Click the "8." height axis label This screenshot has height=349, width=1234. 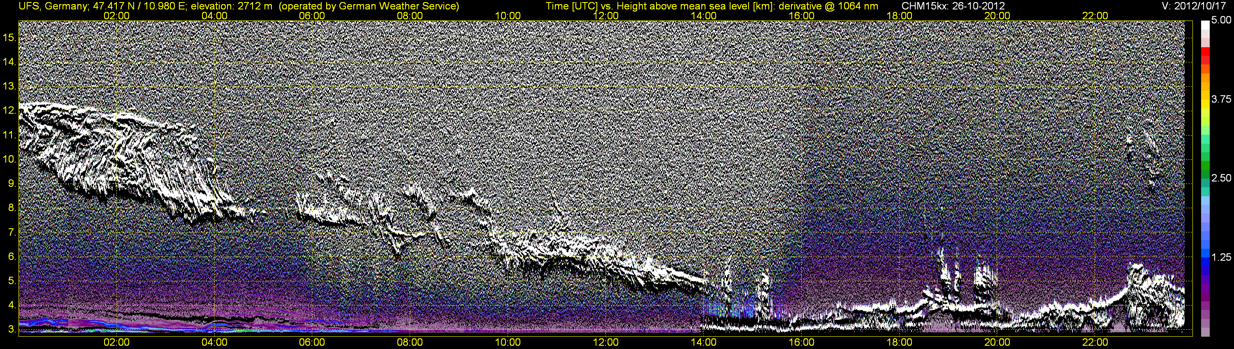pos(12,208)
